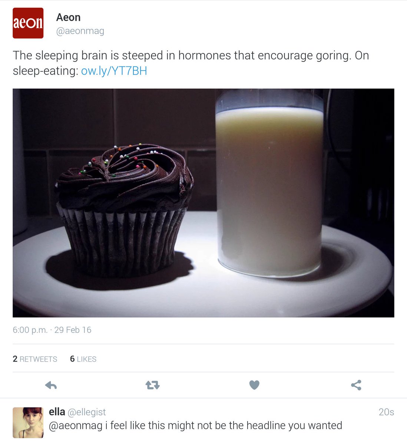The image size is (407, 445).
Task: Open Aeon's red profile logo
Action: [28, 23]
